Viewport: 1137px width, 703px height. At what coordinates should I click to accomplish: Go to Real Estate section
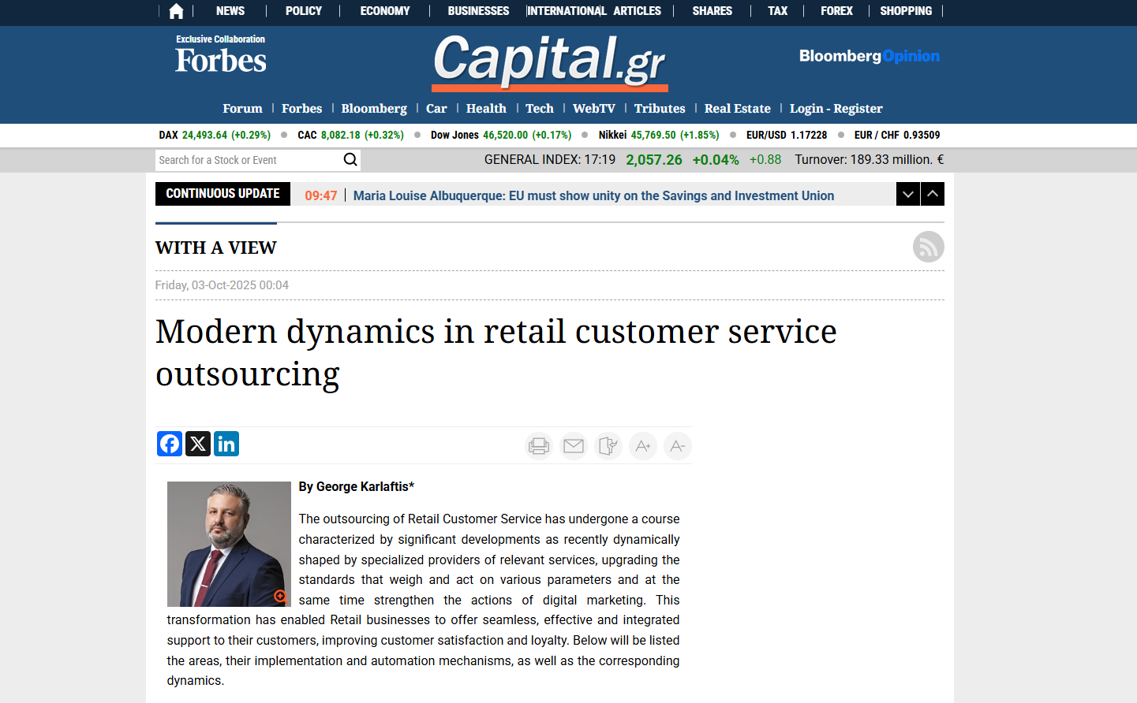coord(737,109)
